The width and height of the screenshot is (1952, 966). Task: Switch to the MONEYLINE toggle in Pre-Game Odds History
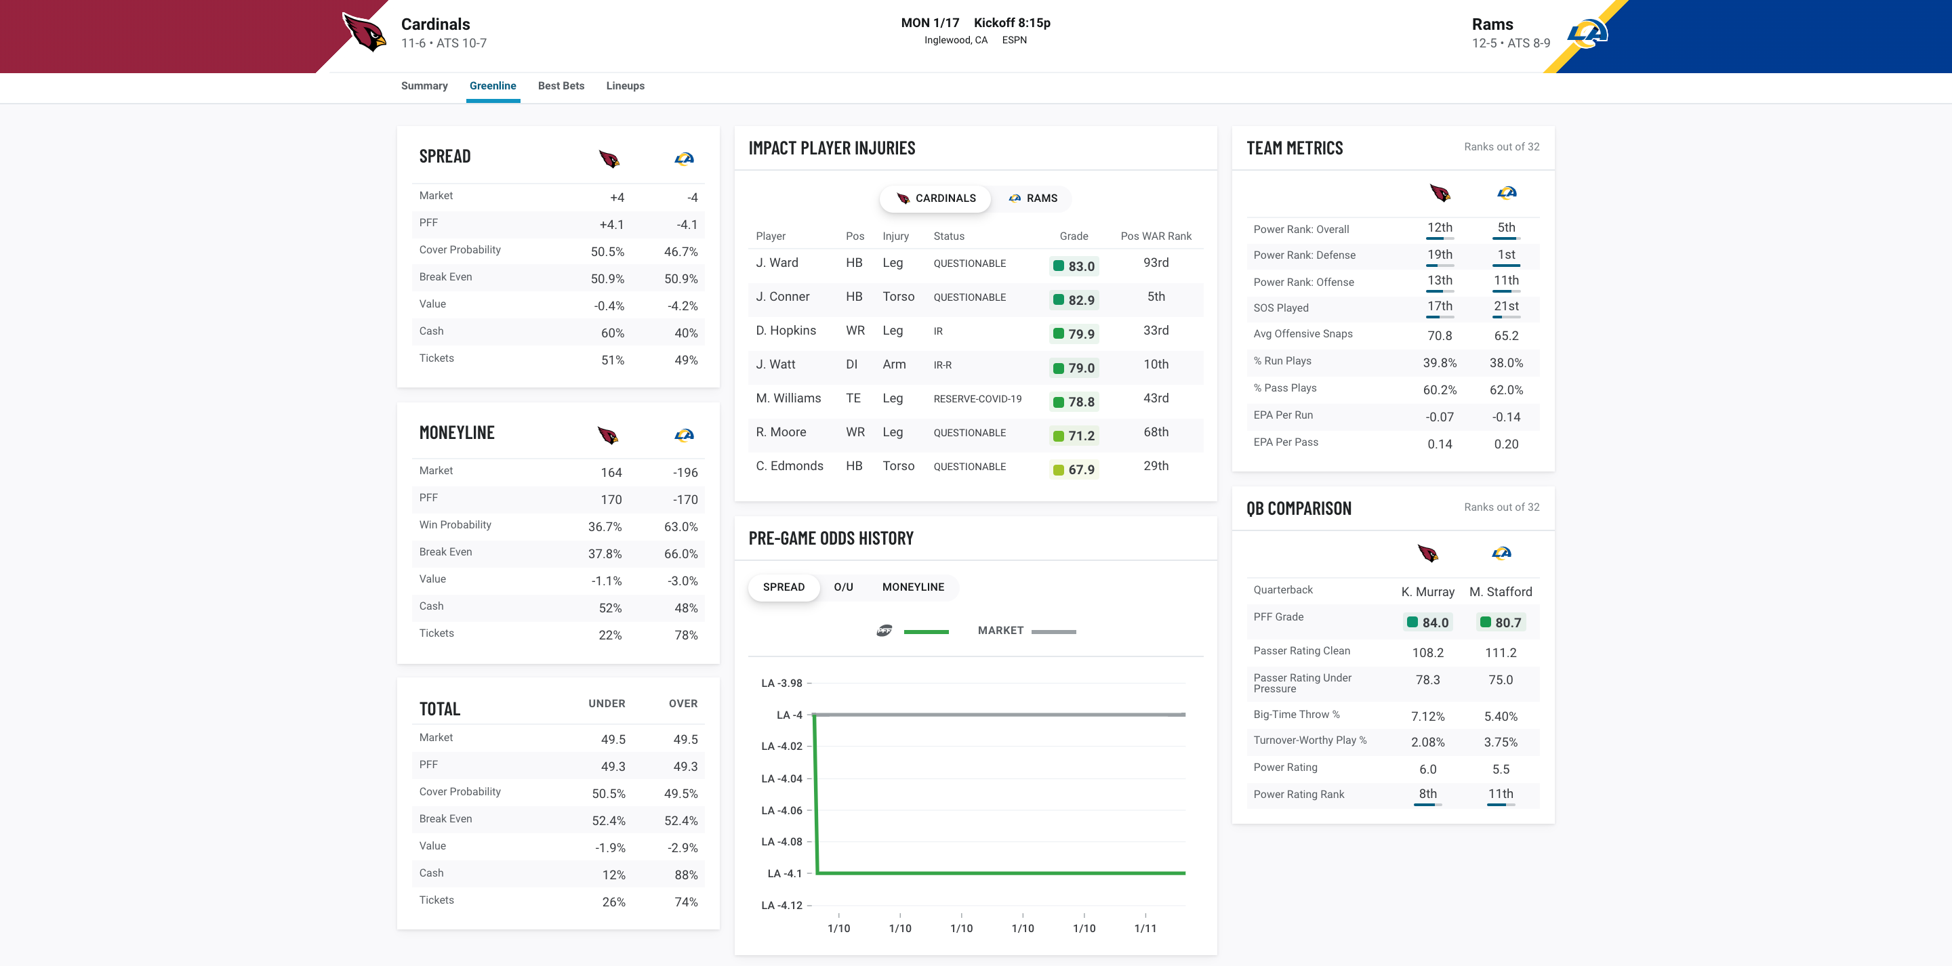[912, 587]
